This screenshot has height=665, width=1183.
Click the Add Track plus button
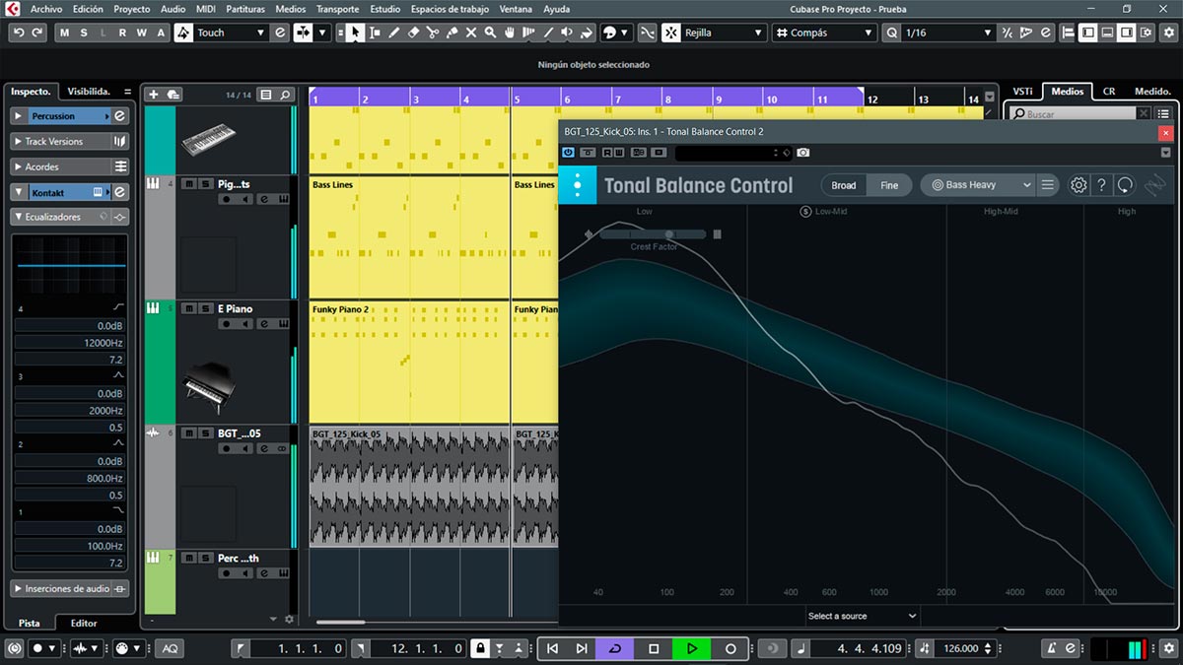[x=153, y=95]
